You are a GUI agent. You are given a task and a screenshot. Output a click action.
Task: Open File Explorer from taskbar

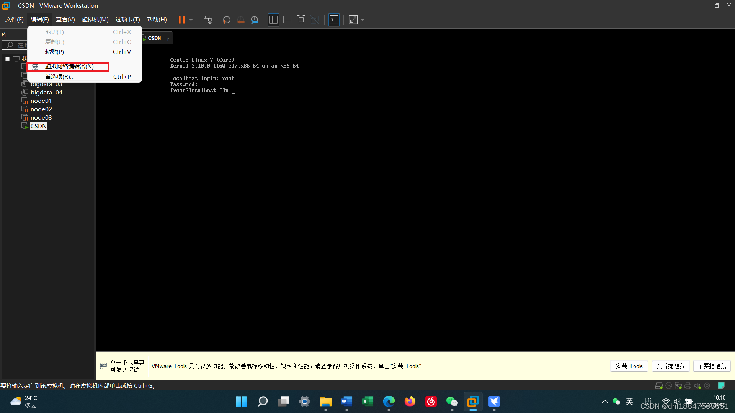click(x=326, y=402)
